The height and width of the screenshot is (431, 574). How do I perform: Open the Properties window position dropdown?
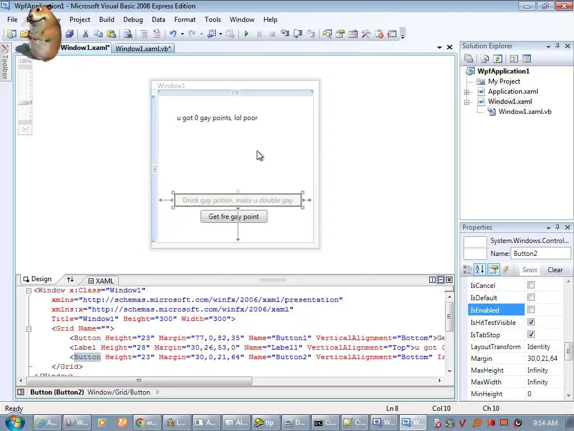coord(548,228)
